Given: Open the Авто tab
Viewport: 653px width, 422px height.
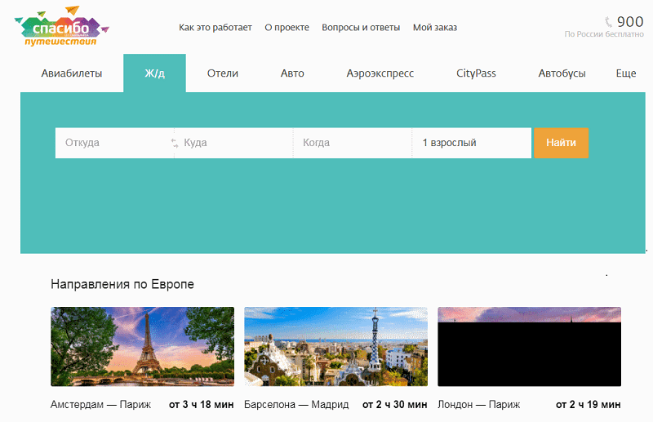Looking at the screenshot, I should (x=292, y=73).
